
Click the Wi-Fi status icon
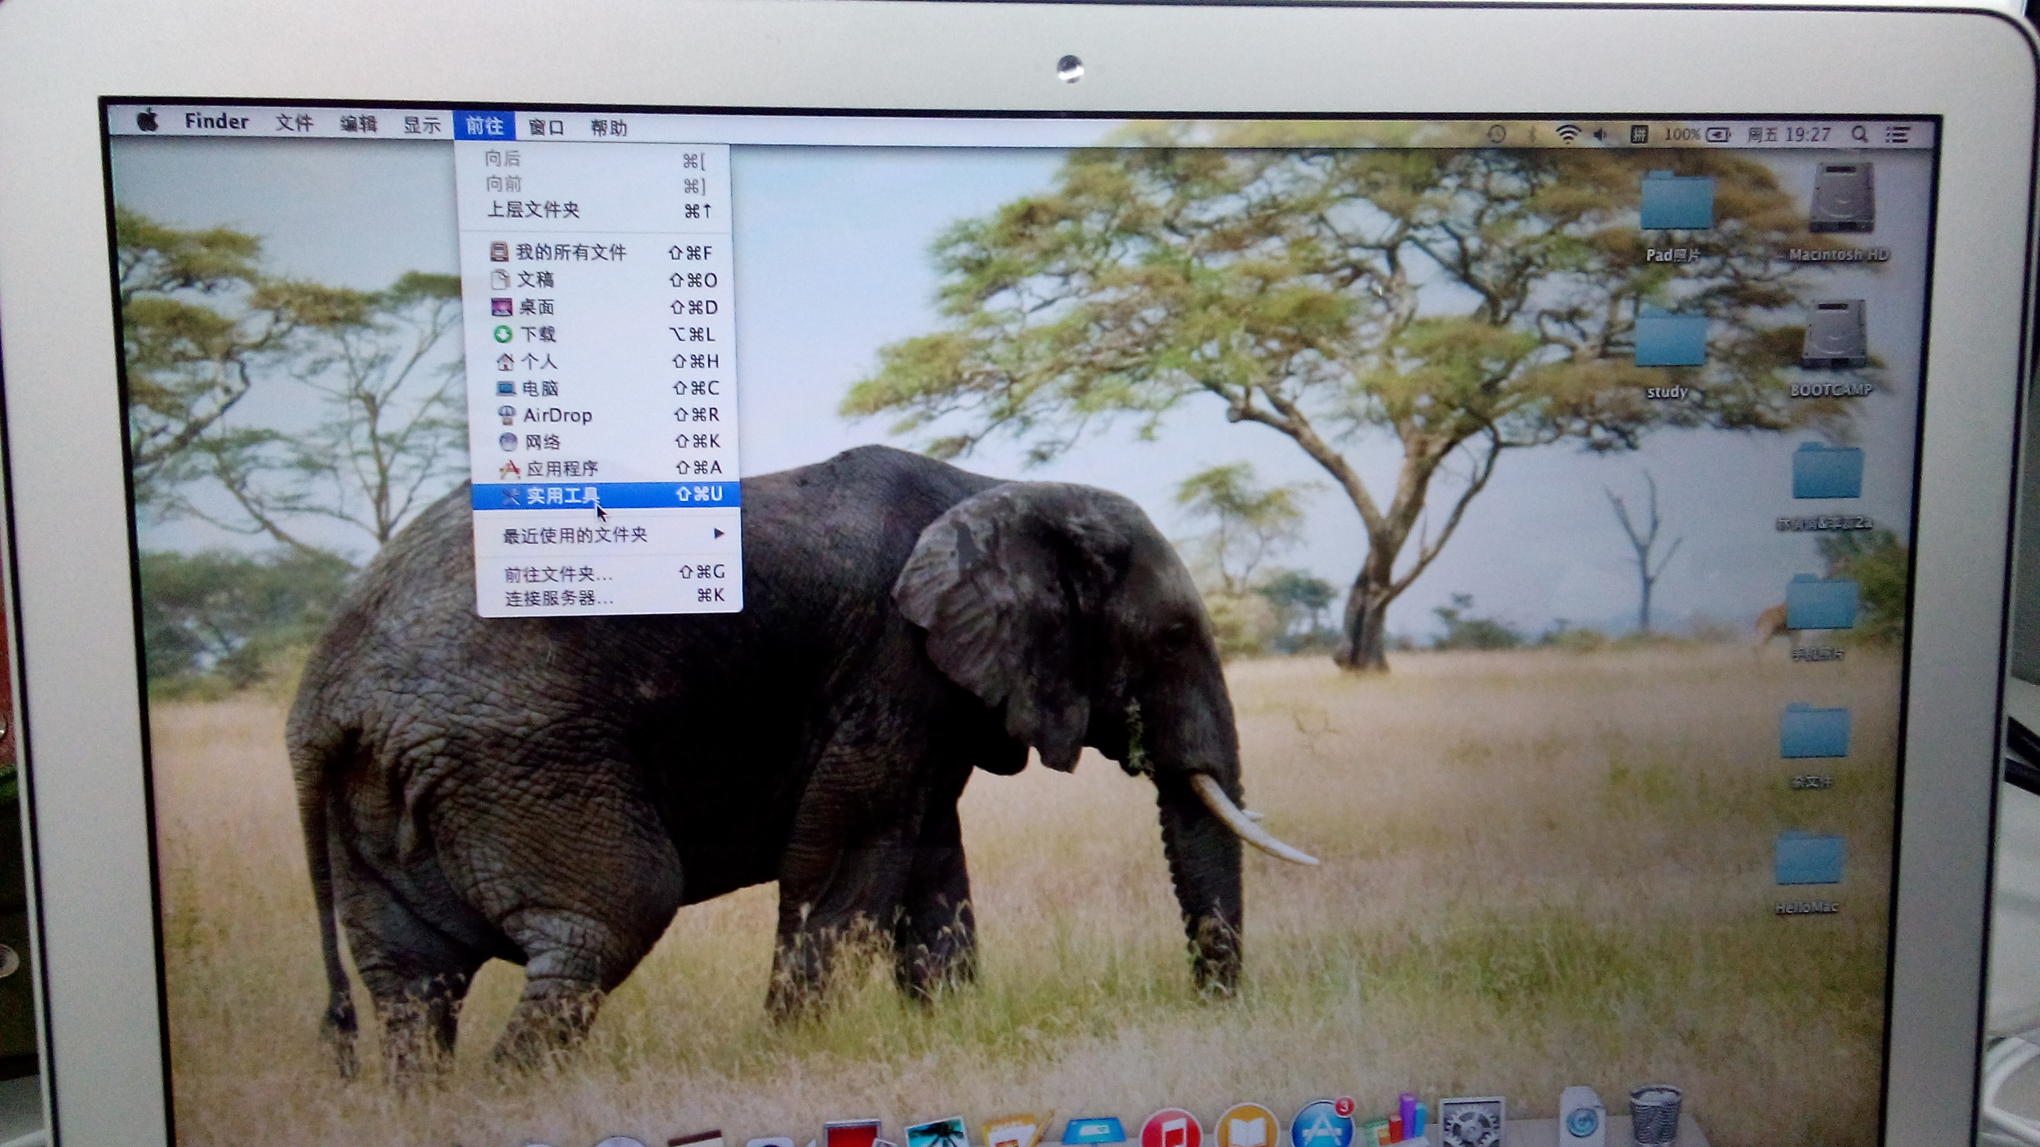pyautogui.click(x=1567, y=134)
